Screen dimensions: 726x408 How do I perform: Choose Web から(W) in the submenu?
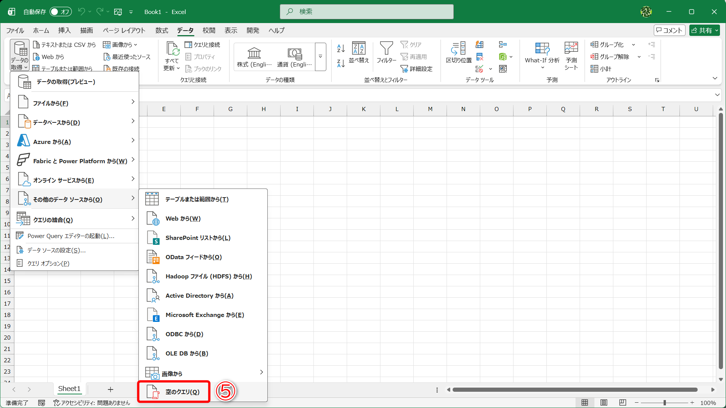click(203, 218)
